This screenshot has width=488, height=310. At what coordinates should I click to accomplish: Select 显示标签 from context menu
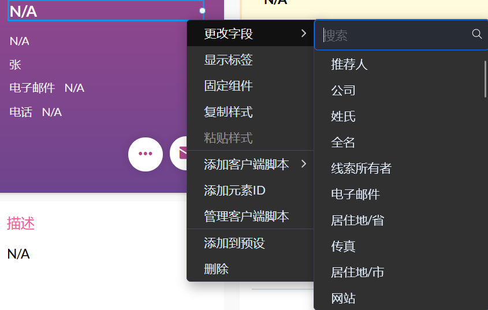(228, 60)
